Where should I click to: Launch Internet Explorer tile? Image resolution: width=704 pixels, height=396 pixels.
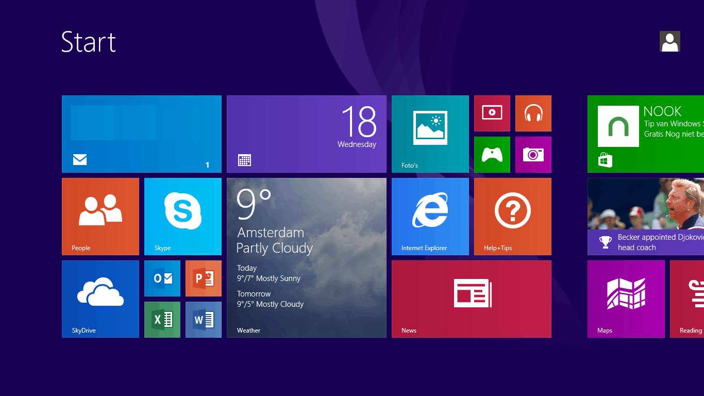pyautogui.click(x=430, y=217)
